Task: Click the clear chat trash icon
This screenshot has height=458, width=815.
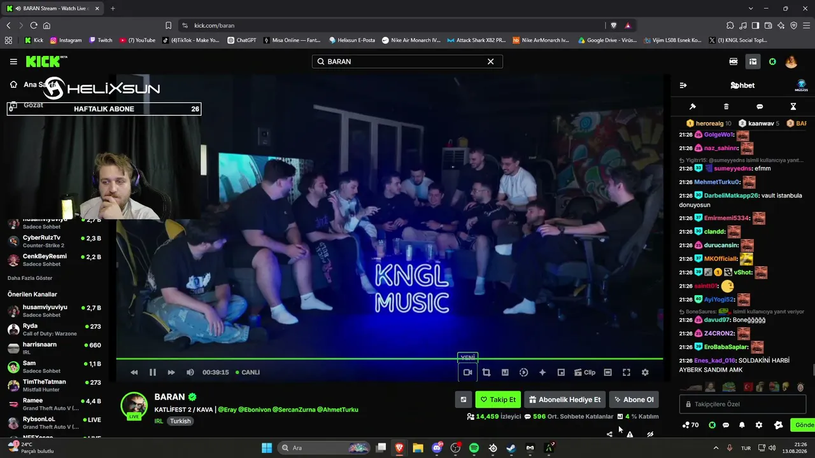Action: coord(726,106)
